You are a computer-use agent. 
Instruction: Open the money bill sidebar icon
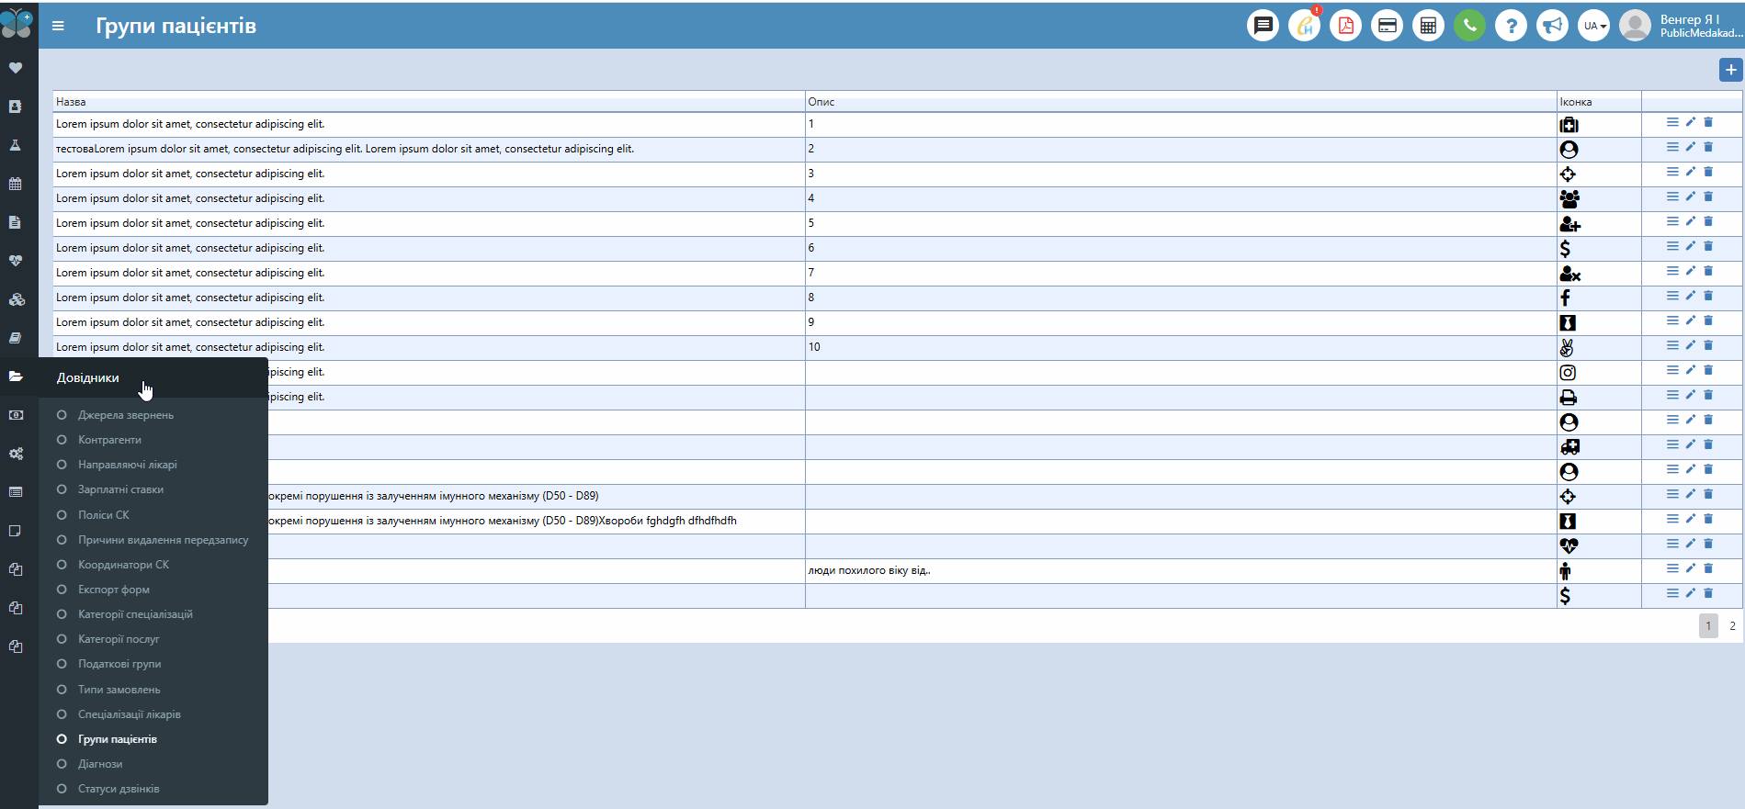point(16,415)
